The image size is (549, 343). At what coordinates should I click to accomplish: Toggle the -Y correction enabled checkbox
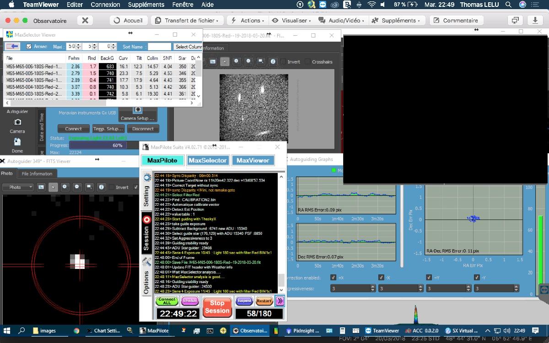point(477,278)
